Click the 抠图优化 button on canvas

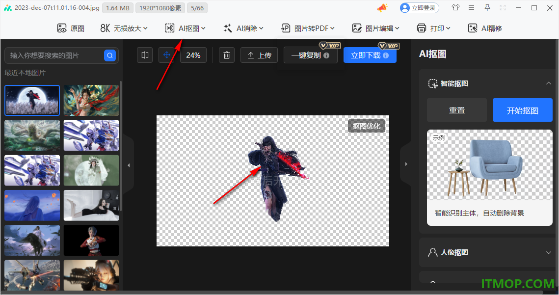(x=367, y=126)
